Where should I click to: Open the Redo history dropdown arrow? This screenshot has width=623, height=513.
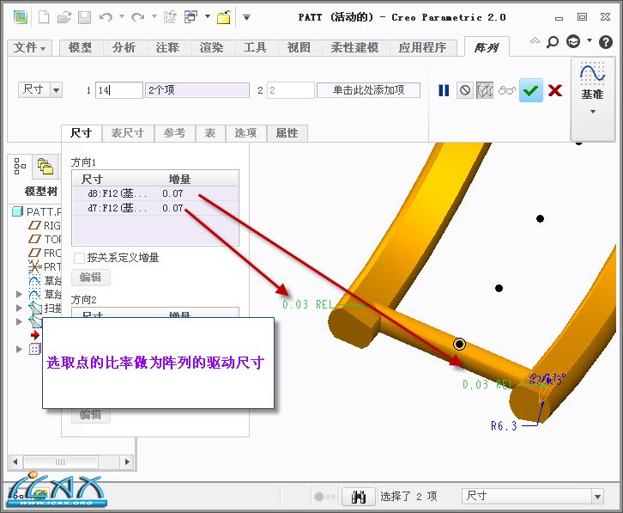tap(154, 16)
